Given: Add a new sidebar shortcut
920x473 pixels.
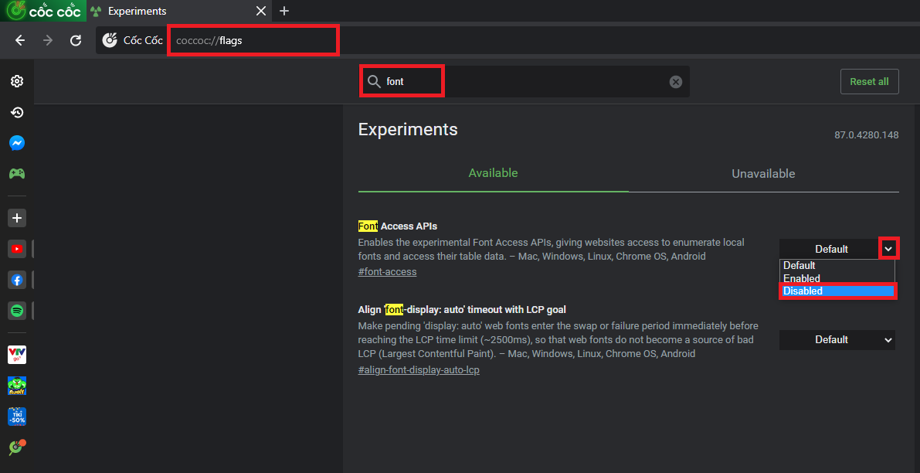Looking at the screenshot, I should pyautogui.click(x=17, y=218).
